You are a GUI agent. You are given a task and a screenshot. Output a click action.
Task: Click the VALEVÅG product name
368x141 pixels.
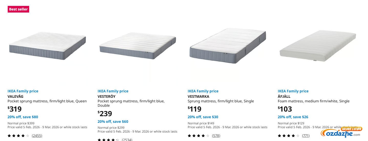pos(15,96)
